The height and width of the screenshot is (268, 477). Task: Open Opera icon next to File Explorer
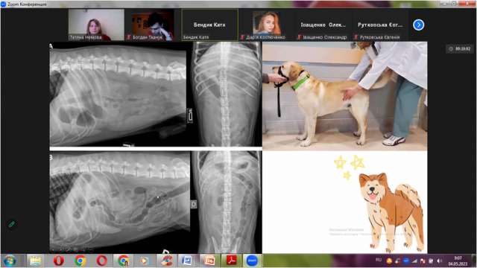click(58, 261)
